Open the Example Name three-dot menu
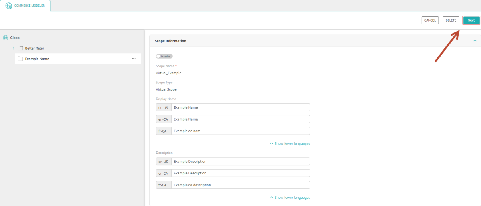481x206 pixels. pos(134,59)
